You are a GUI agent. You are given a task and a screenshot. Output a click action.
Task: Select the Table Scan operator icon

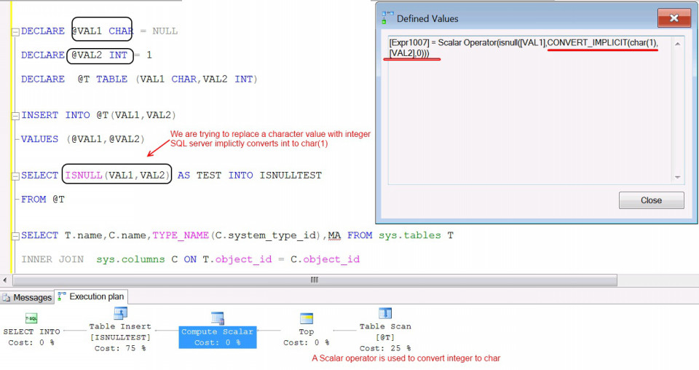pos(385,313)
